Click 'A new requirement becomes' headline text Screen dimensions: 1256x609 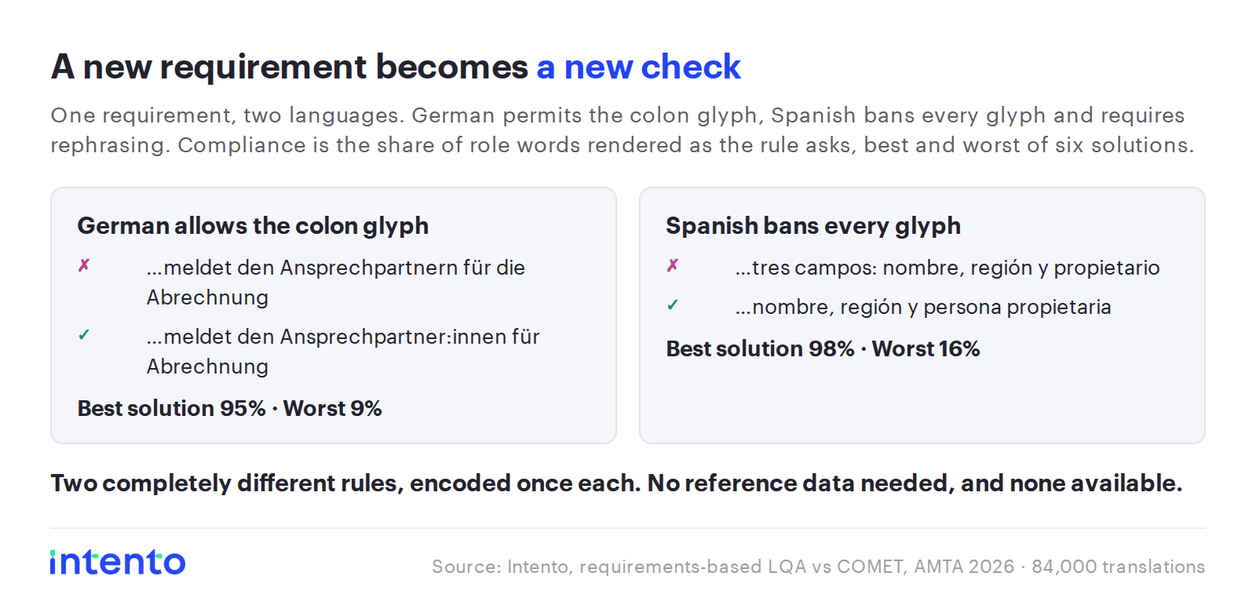click(x=290, y=67)
